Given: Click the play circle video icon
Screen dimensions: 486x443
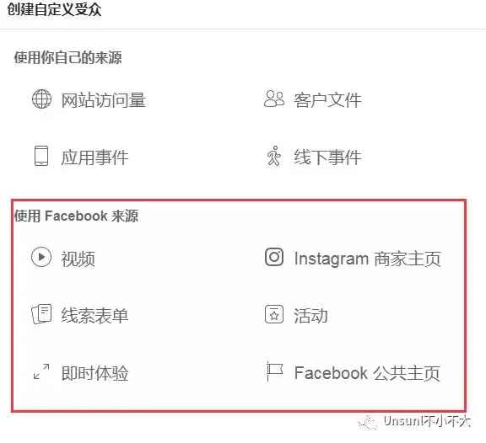Looking at the screenshot, I should 41,257.
